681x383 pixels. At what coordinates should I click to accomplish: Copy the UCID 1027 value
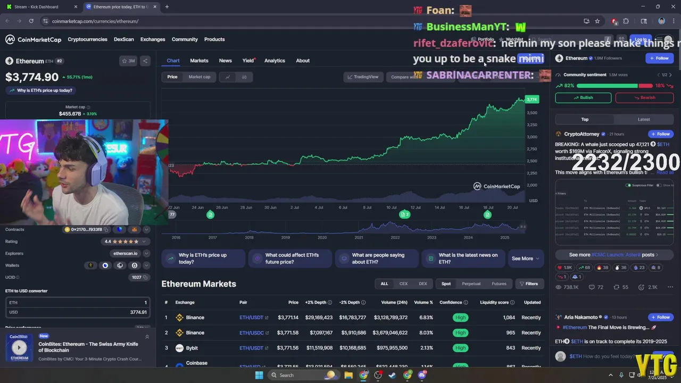[x=146, y=278]
